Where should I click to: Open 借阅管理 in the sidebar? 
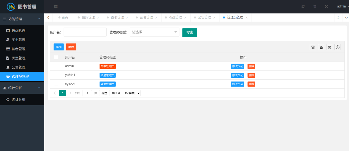point(22,30)
